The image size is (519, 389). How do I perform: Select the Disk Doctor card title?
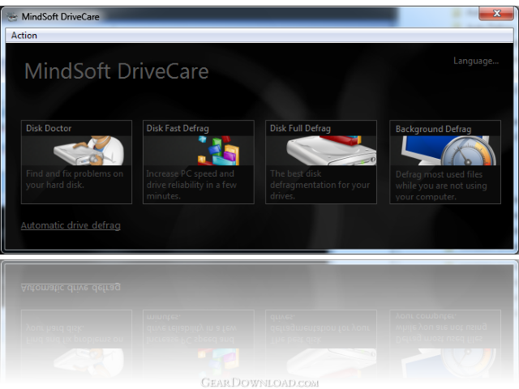[x=49, y=128]
